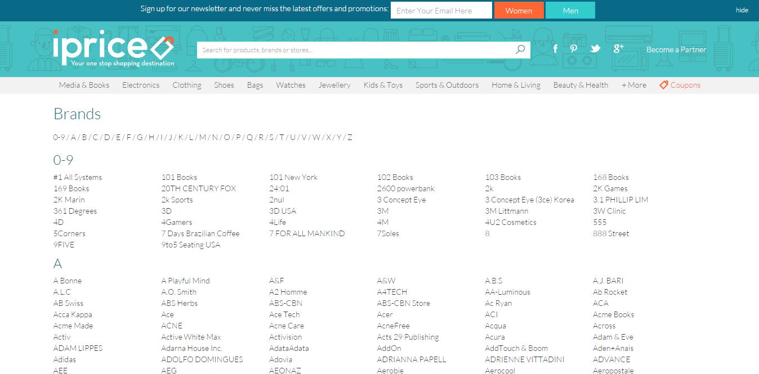Viewport: 759px width, 374px height.
Task: Click the search magnifier icon
Action: (520, 49)
